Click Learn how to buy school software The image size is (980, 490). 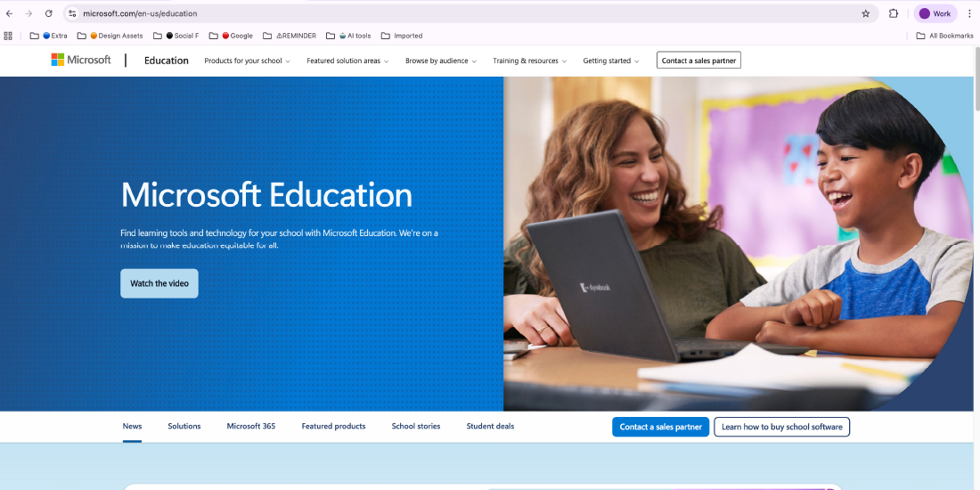coord(781,427)
